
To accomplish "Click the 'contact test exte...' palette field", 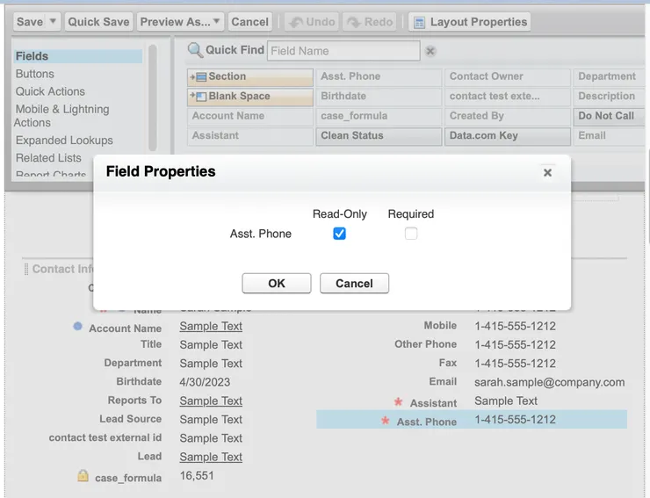I will pos(507,97).
